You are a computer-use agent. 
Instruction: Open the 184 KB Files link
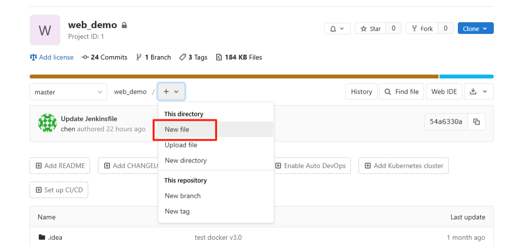pos(239,57)
